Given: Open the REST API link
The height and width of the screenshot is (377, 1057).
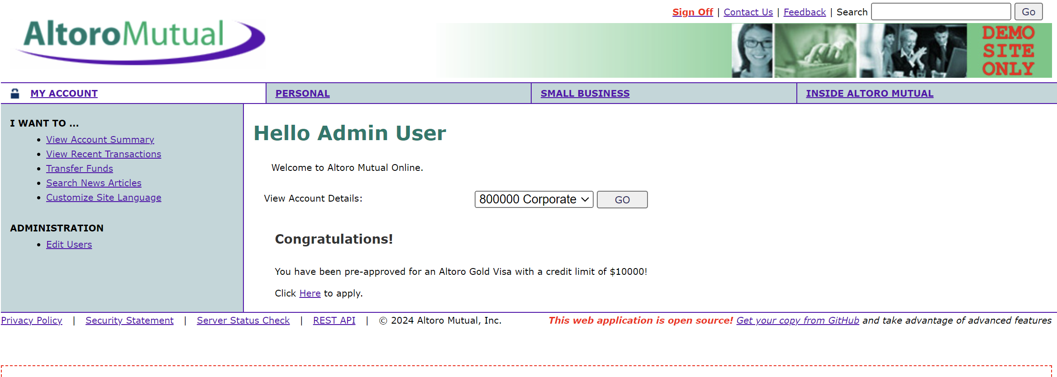Looking at the screenshot, I should coord(334,320).
